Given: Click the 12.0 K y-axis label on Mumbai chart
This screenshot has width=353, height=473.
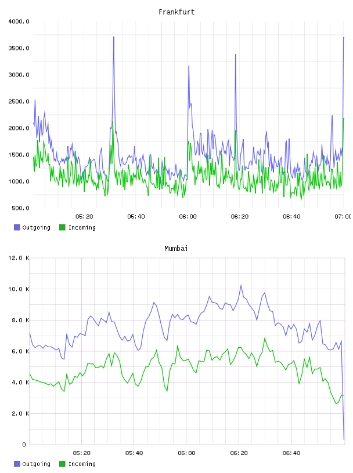Looking at the screenshot, I should (x=19, y=258).
